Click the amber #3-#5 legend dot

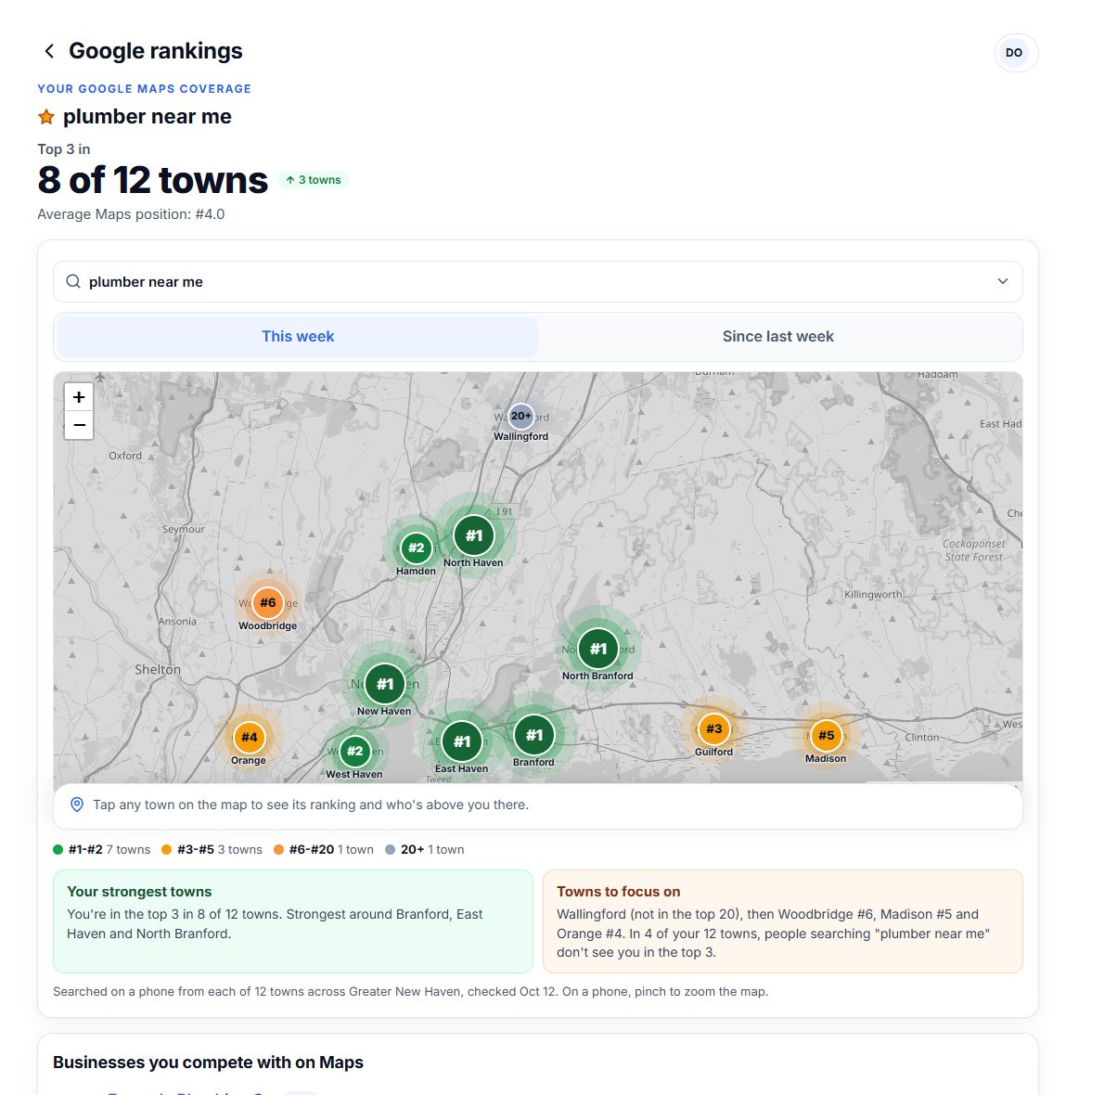[x=167, y=849]
